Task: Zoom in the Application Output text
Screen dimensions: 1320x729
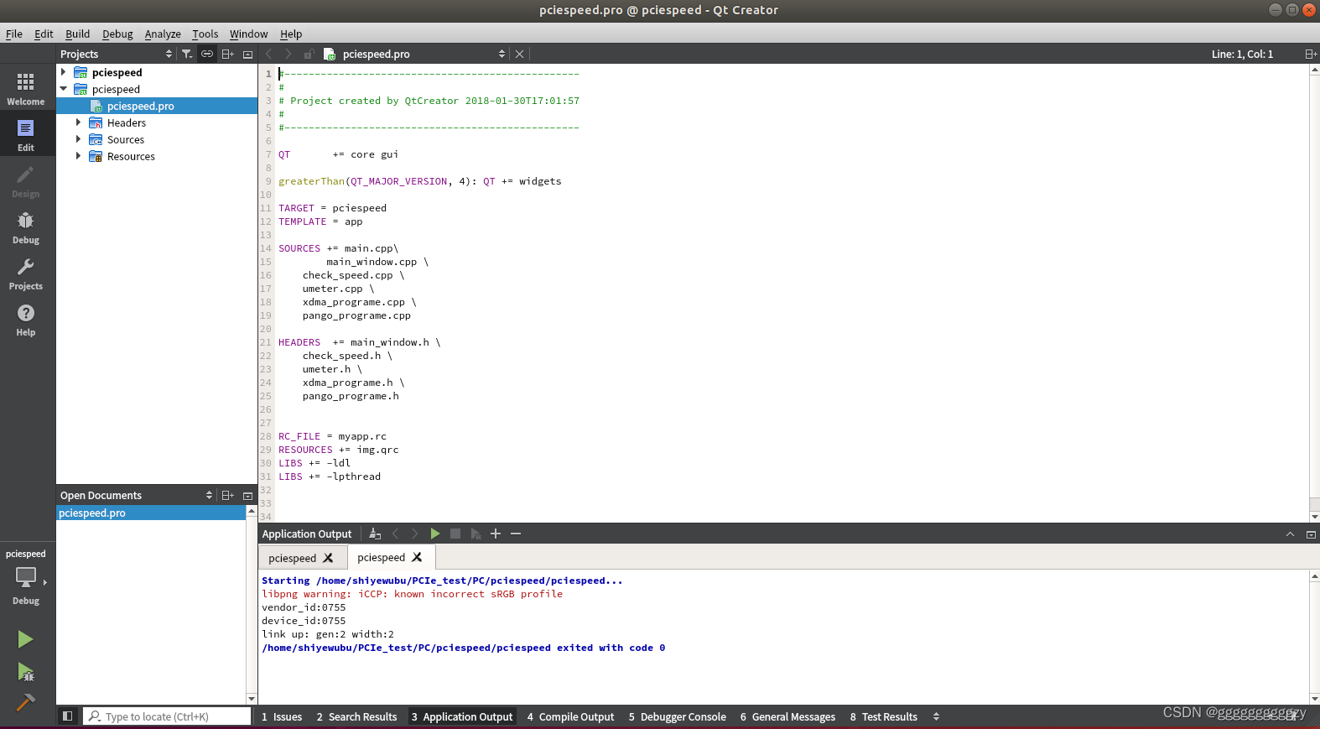Action: pyautogui.click(x=496, y=534)
